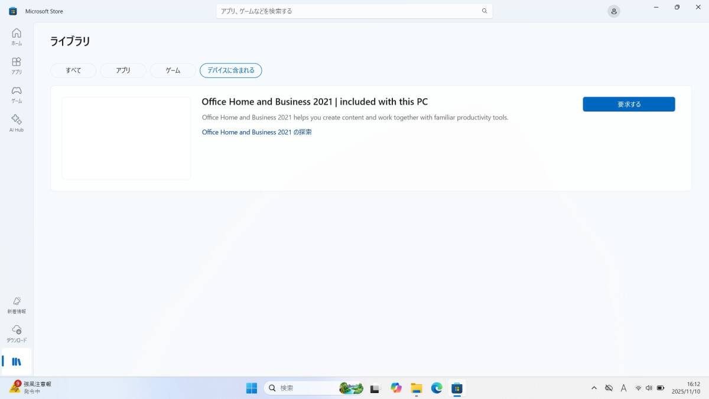709x399 pixels.
Task: Open the Games (ゲーム) sidebar section
Action: point(17,95)
